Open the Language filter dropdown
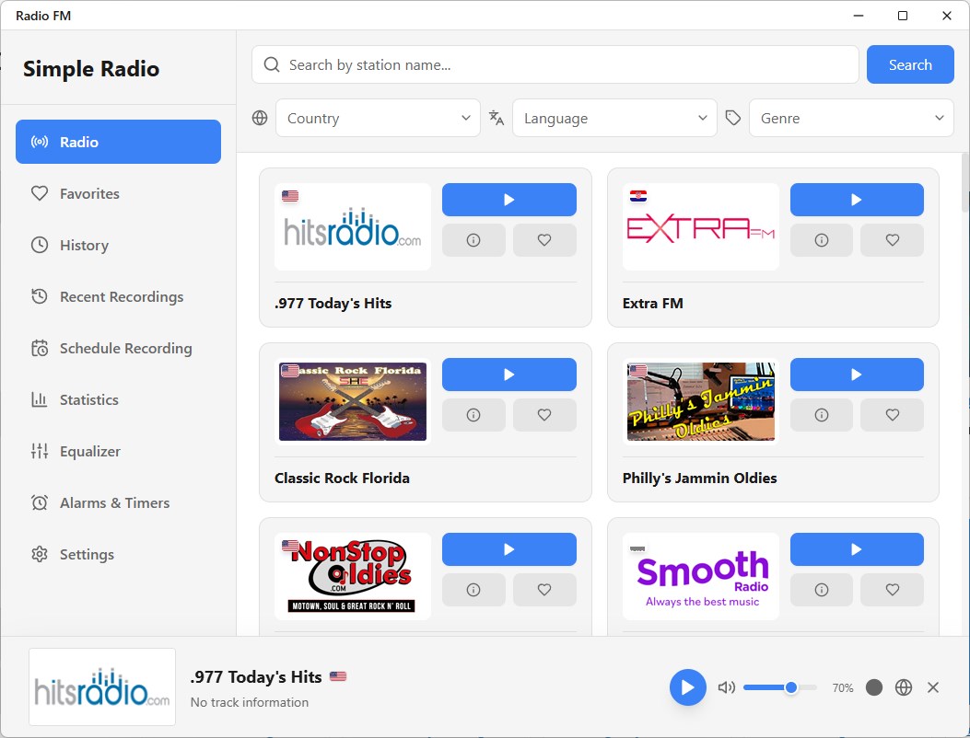The height and width of the screenshot is (738, 970). 614,118
